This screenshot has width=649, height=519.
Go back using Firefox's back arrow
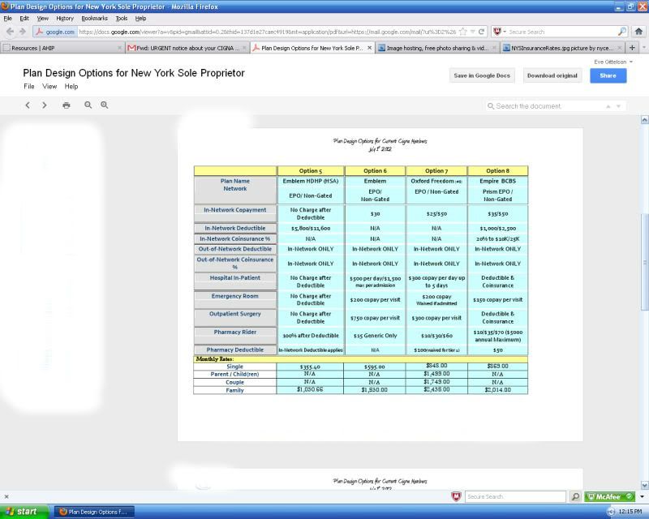click(x=11, y=32)
